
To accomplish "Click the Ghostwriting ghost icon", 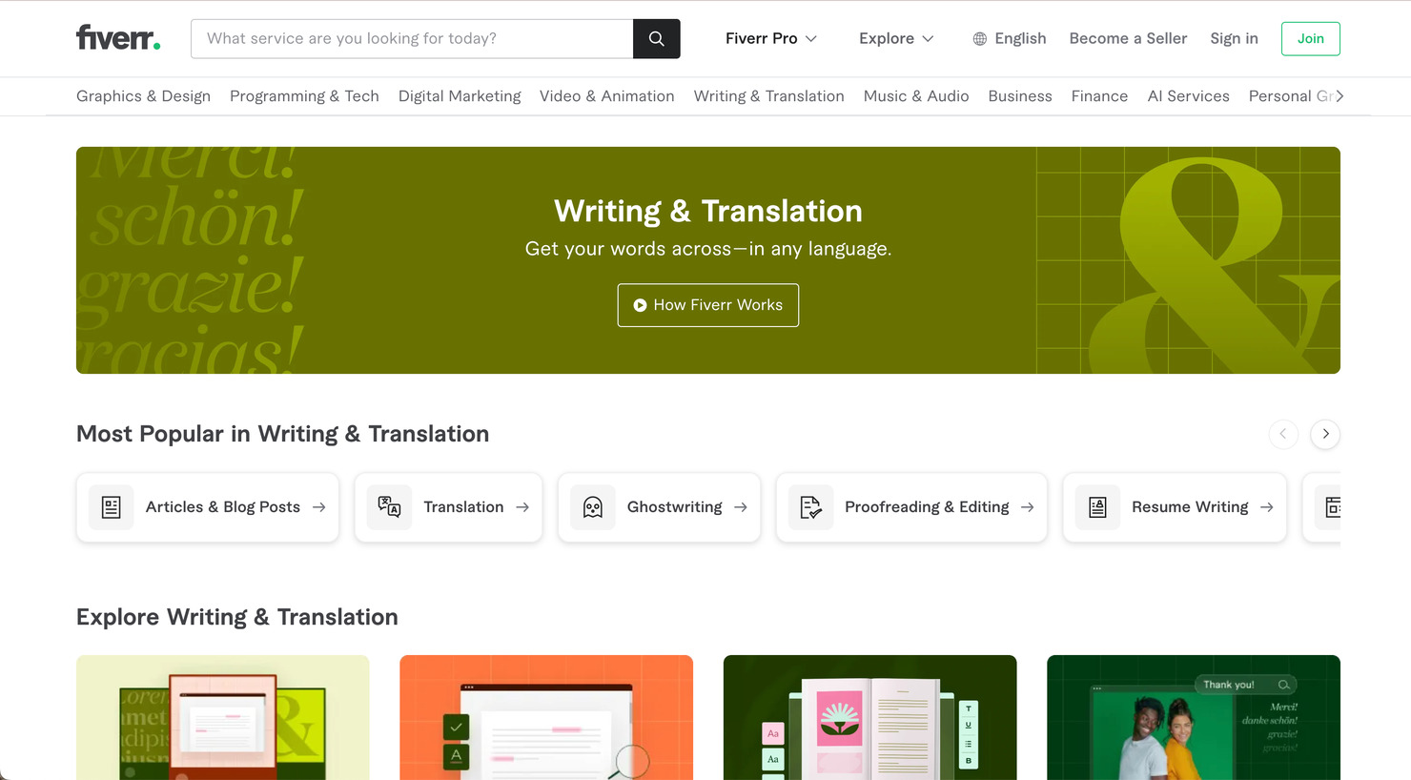I will 593,507.
